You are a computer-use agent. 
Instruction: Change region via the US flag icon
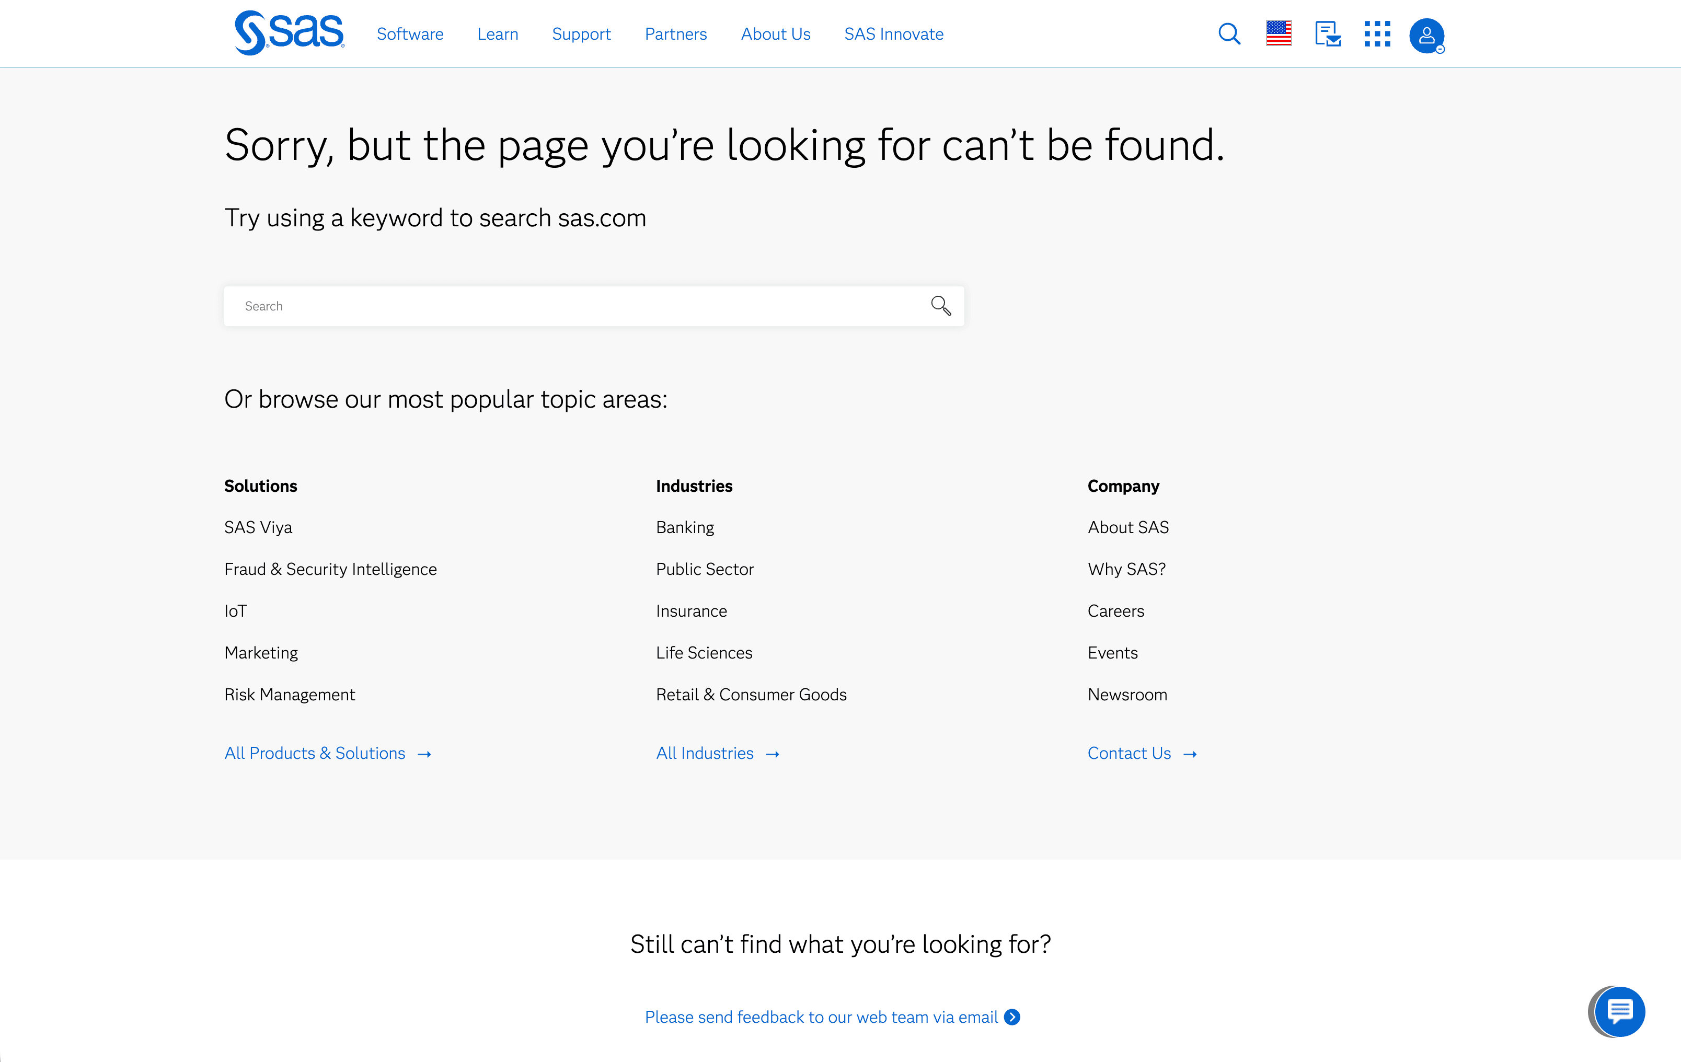(x=1279, y=33)
